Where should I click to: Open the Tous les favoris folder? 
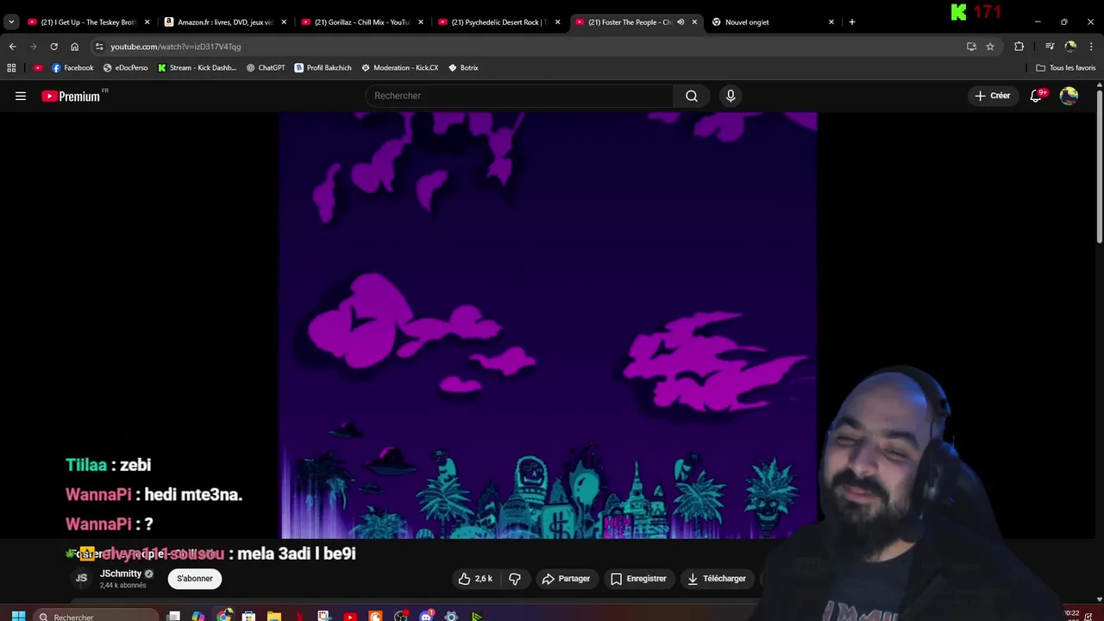click(1066, 67)
